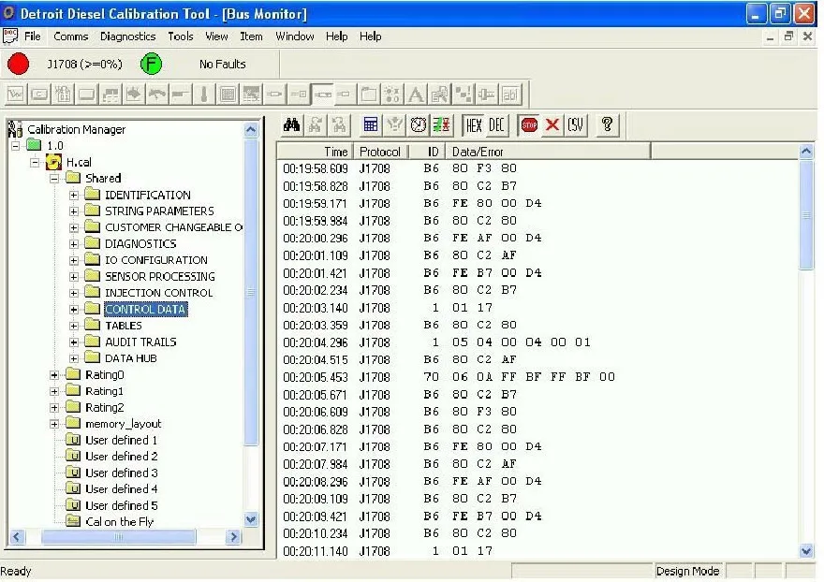The width and height of the screenshot is (824, 582).
Task: Click the red connection status circle
Action: [19, 64]
